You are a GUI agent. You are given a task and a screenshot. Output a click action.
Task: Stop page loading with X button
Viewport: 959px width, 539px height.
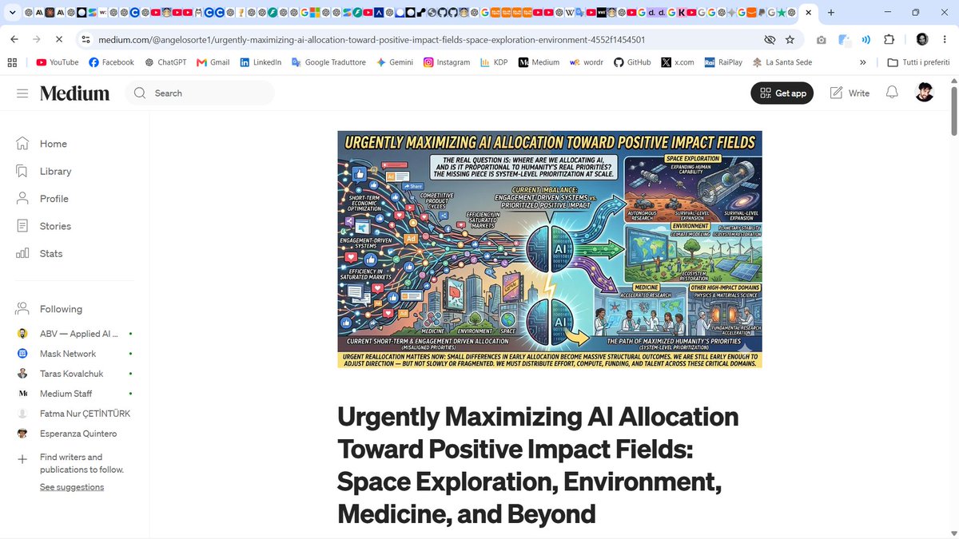click(x=59, y=39)
